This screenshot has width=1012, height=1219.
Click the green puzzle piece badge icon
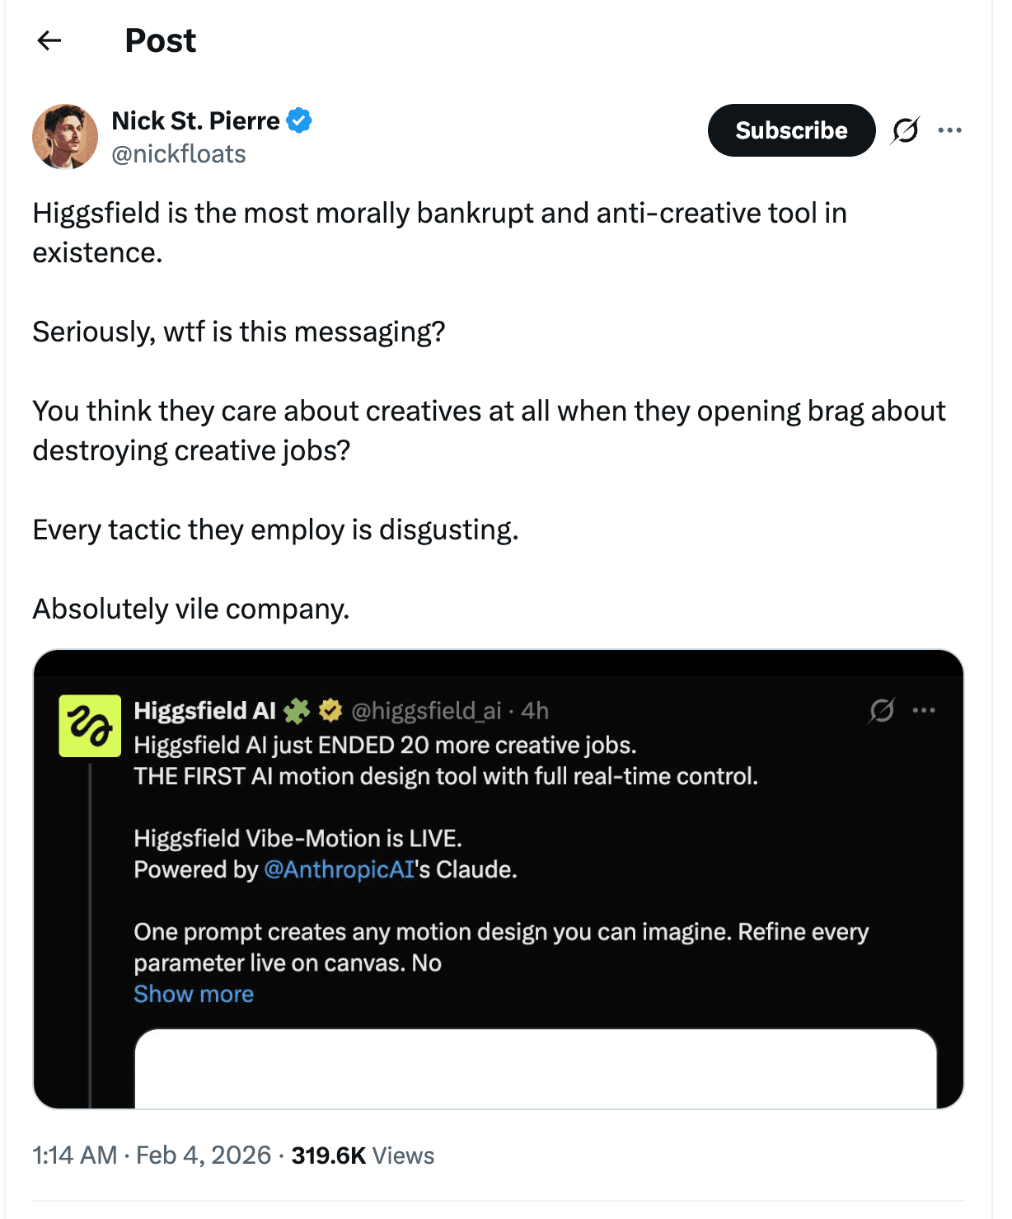point(297,710)
